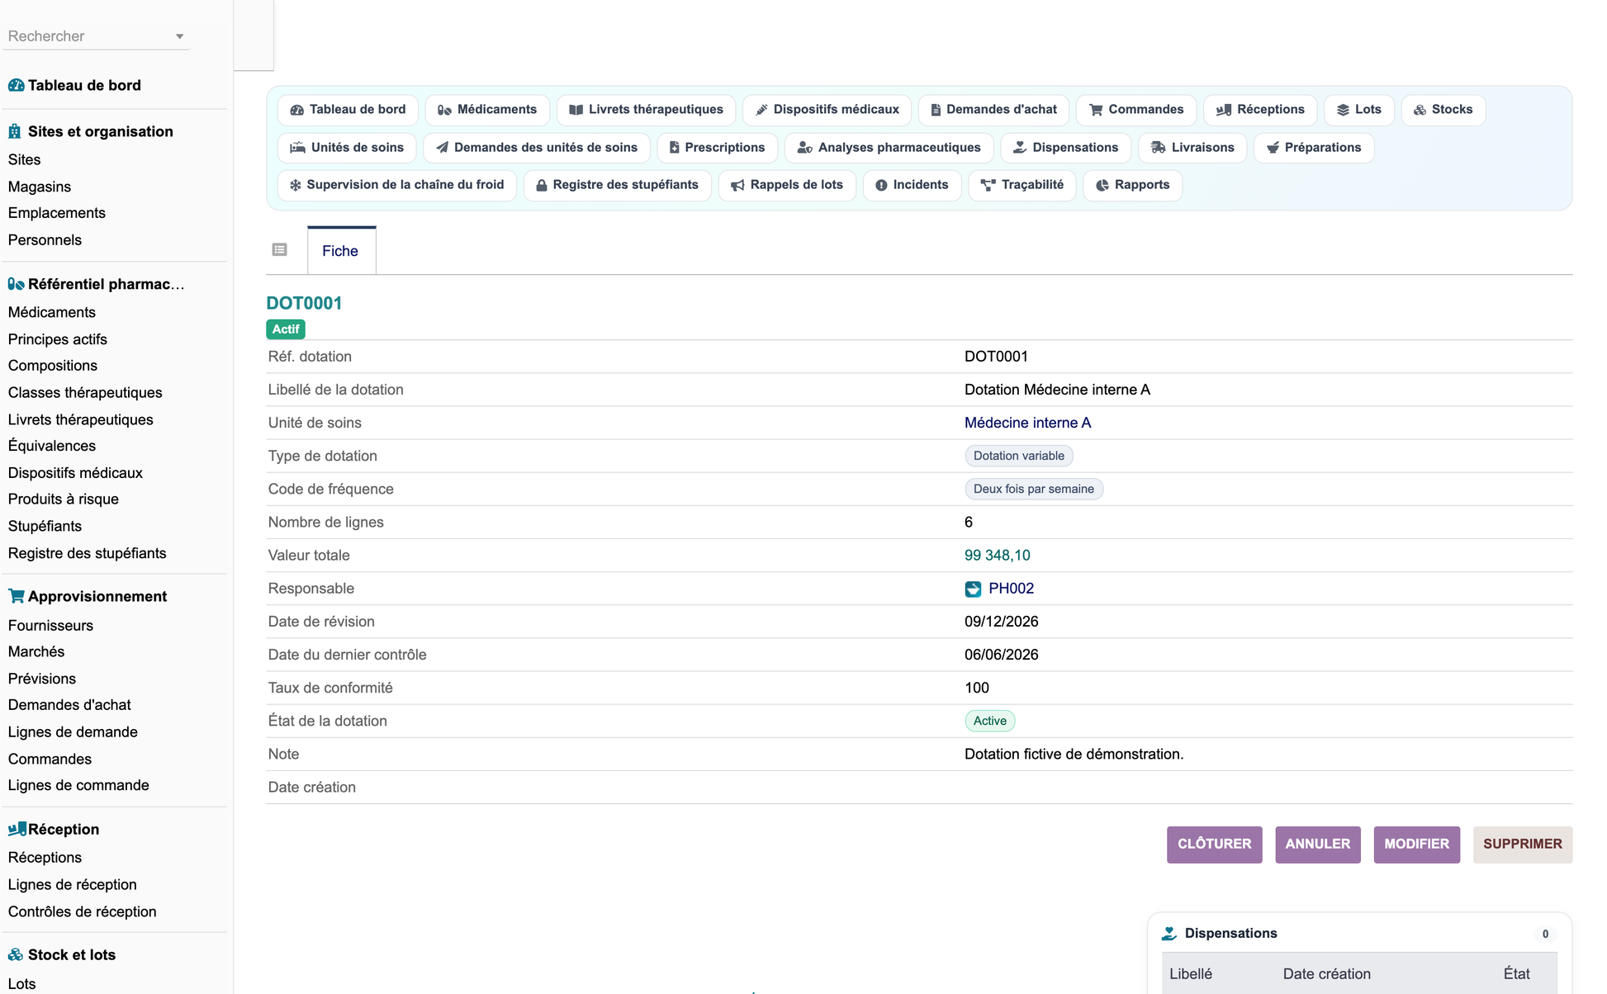This screenshot has width=1607, height=994.
Task: Click the Stock et lots cubes icon
Action: [16, 954]
